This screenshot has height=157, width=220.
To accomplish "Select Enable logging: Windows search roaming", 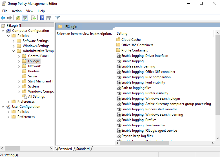I will [x=152, y=115].
